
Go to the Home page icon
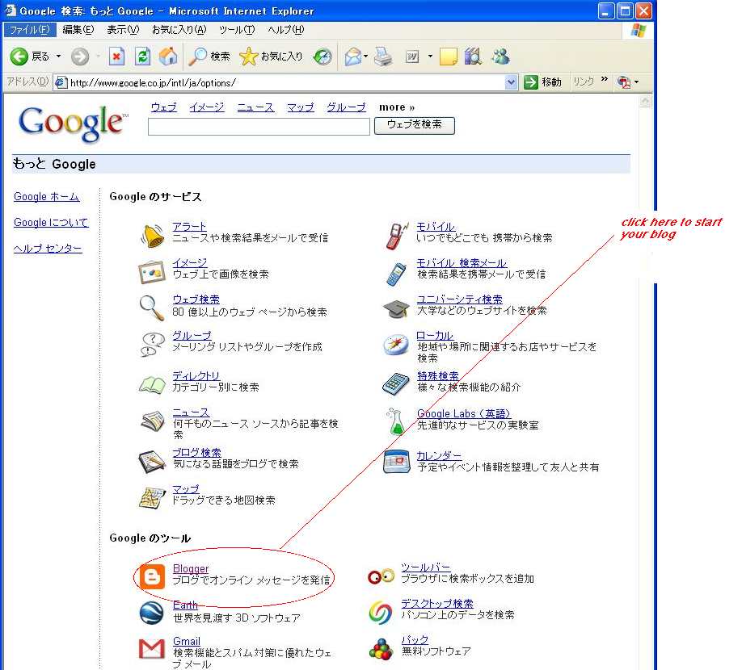pos(168,57)
